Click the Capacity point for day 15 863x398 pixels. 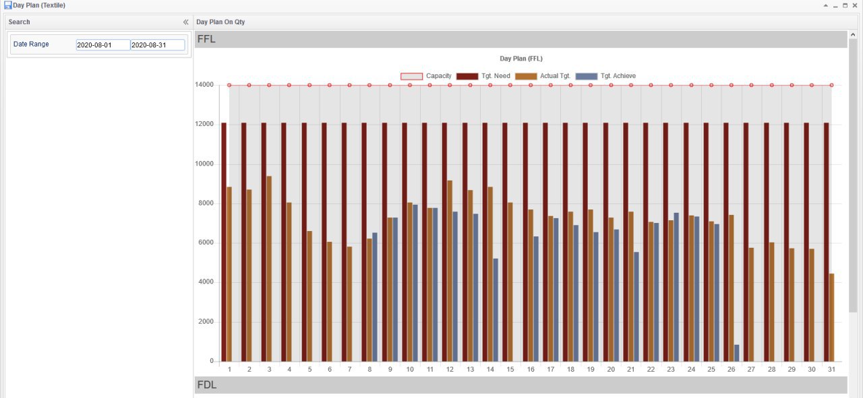510,85
